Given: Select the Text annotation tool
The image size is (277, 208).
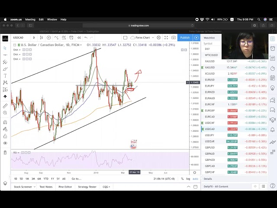Looking at the screenshot, I should click(x=5, y=76).
